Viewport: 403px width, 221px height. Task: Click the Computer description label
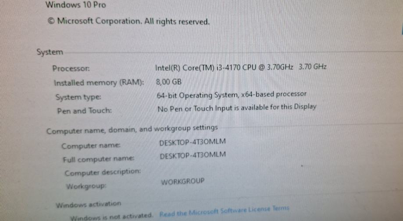[x=103, y=172]
